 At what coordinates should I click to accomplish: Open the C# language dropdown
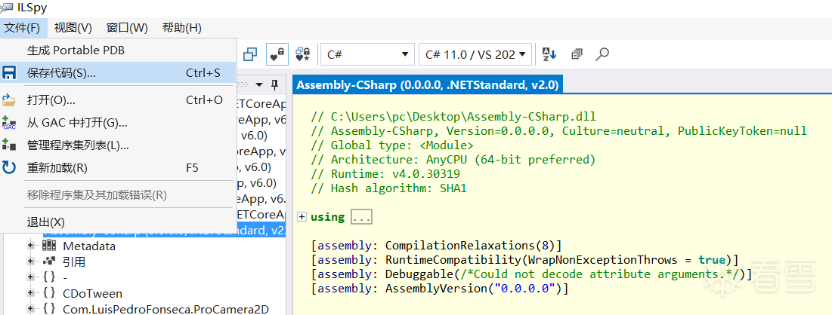tap(367, 54)
